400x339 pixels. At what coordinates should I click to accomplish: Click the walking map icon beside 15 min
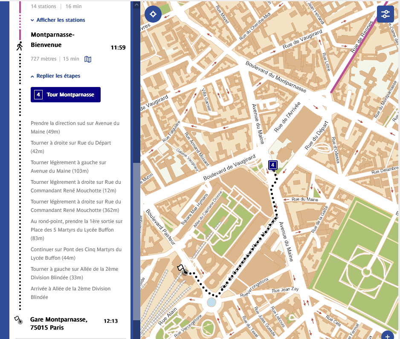pyautogui.click(x=88, y=59)
